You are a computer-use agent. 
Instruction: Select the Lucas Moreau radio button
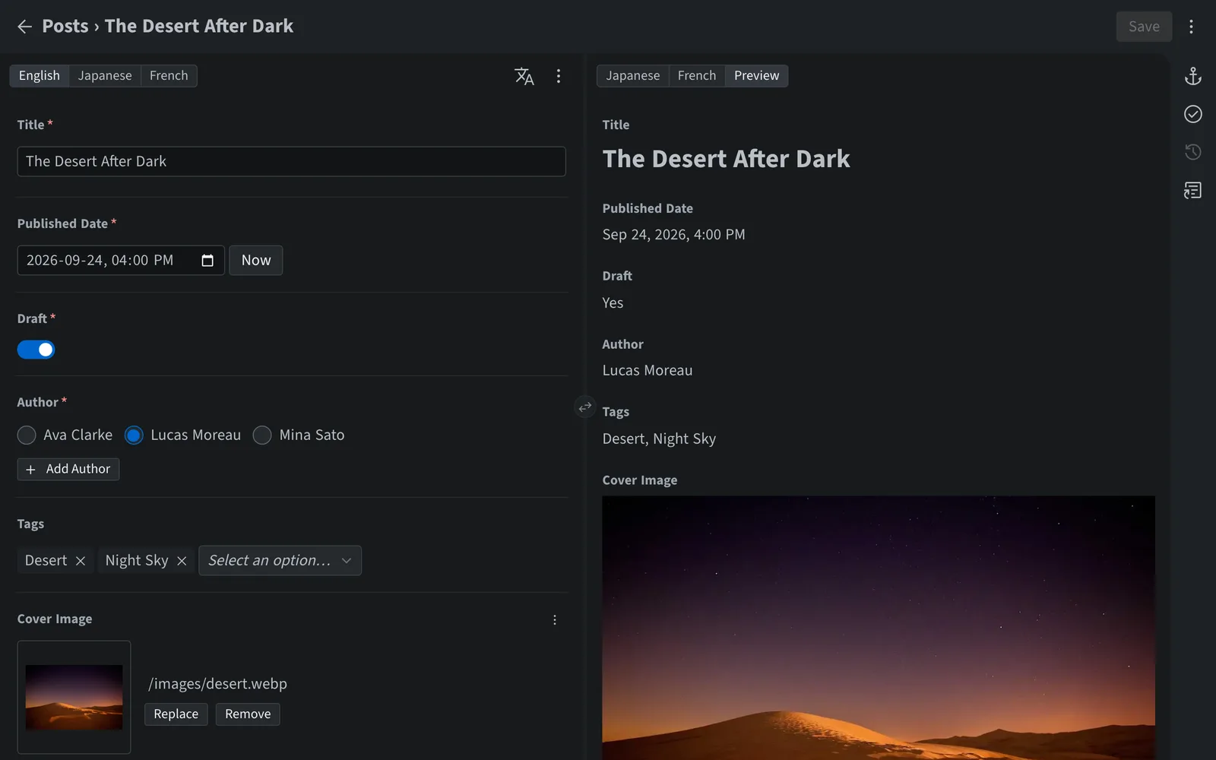click(134, 435)
